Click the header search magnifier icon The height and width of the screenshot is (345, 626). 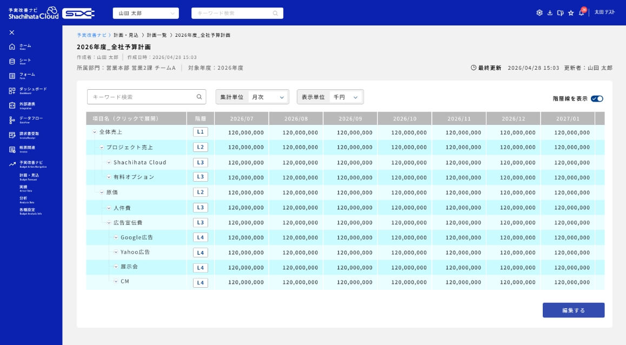click(275, 13)
